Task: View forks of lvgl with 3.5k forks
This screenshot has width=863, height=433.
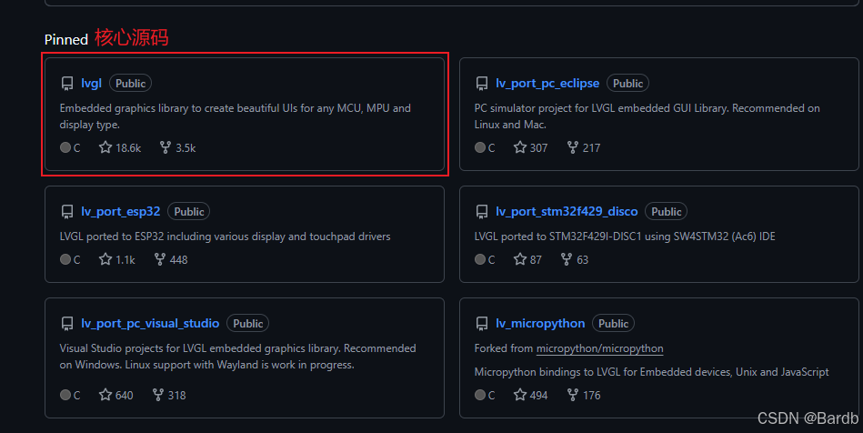Action: pyautogui.click(x=177, y=147)
